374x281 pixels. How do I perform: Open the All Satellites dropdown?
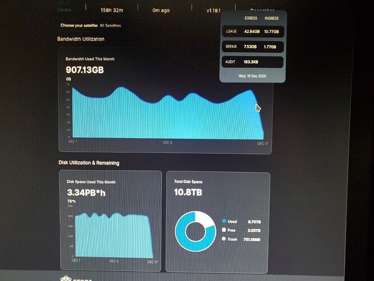pos(110,25)
